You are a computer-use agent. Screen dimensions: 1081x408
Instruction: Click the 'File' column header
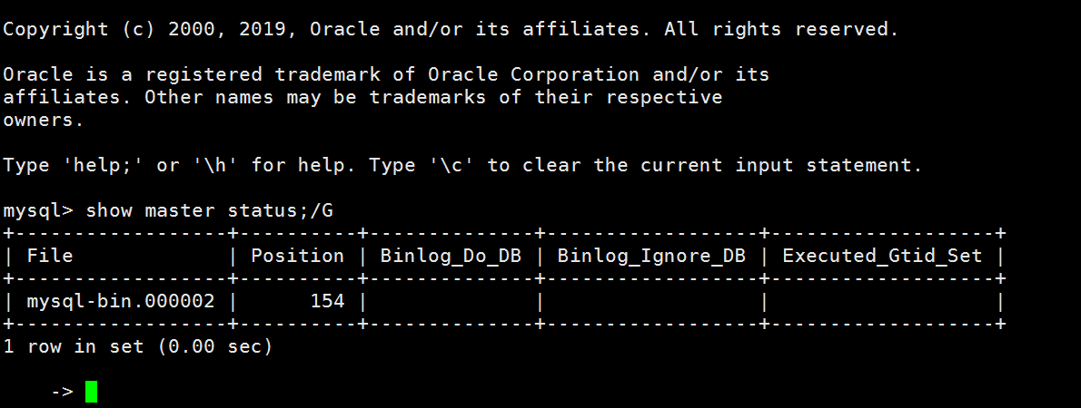click(50, 256)
